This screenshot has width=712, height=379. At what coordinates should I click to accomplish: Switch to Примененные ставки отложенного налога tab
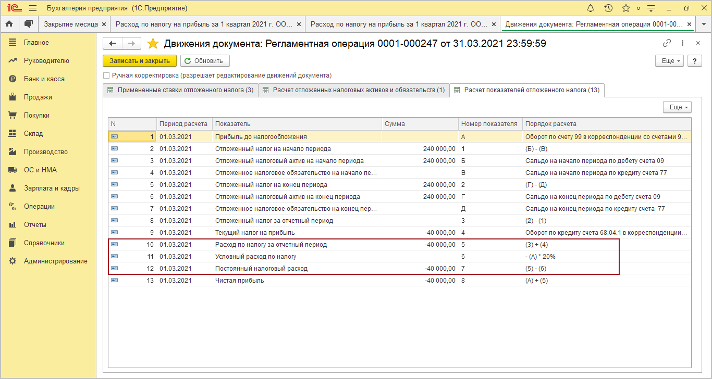click(180, 90)
